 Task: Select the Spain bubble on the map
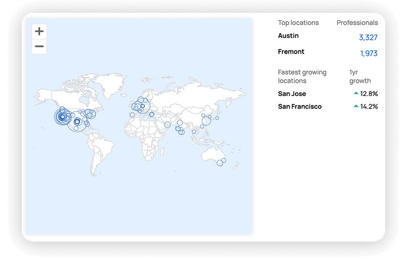(132, 115)
